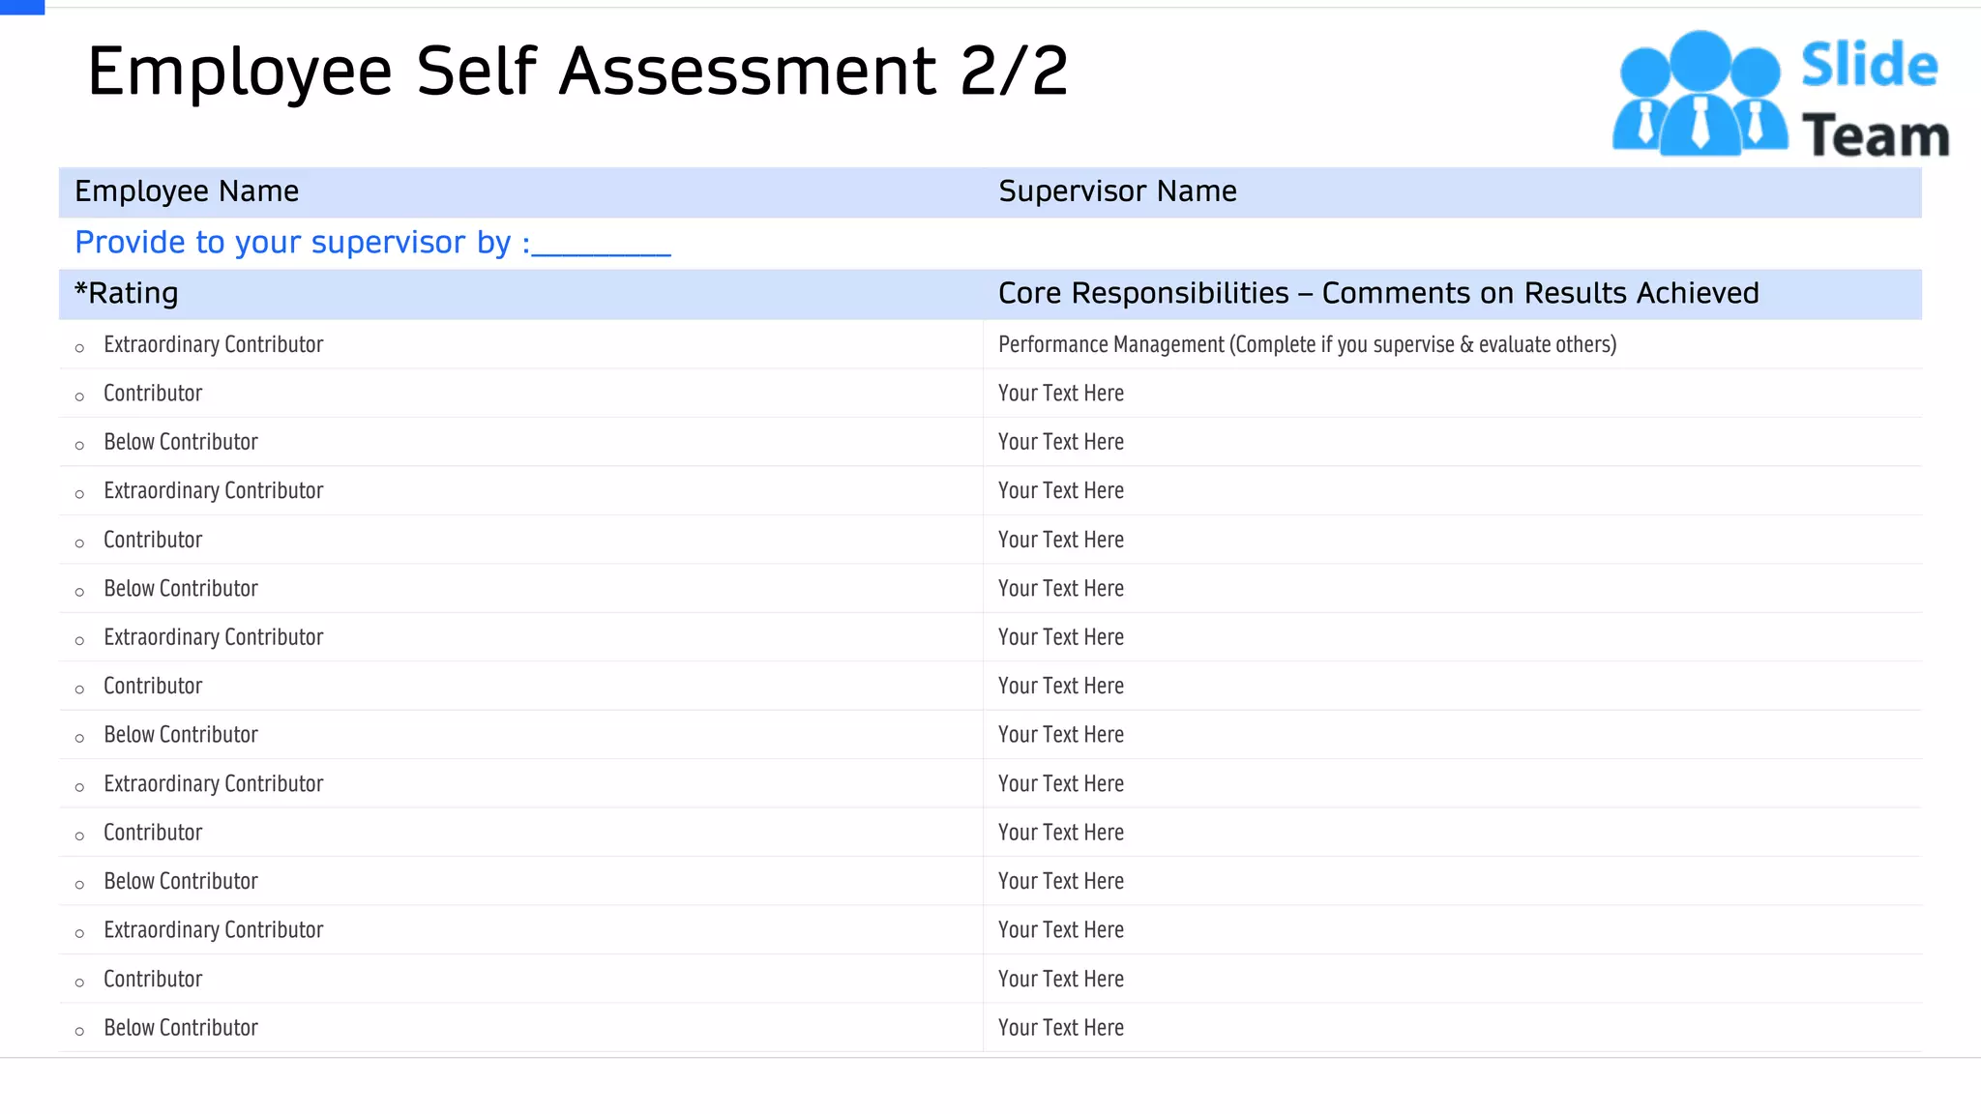Select the first 'Extraordinary Contributor' rating bullet

pyautogui.click(x=80, y=348)
